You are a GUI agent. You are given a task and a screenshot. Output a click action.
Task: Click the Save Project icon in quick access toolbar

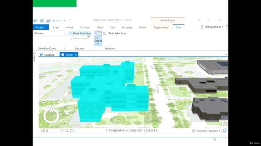click(48, 21)
